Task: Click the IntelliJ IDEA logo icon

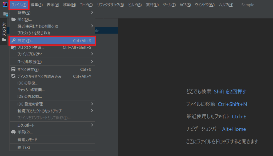Action: click(x=5, y=5)
